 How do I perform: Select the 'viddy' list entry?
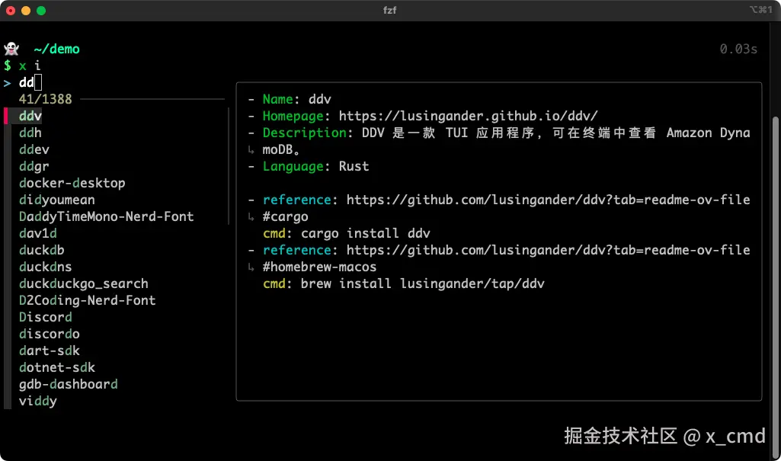[x=38, y=402]
